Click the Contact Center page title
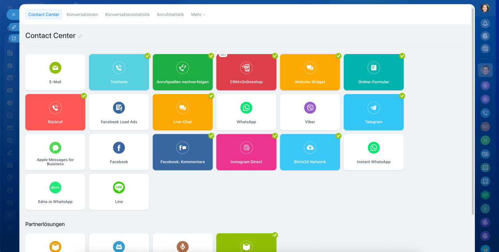 point(50,36)
